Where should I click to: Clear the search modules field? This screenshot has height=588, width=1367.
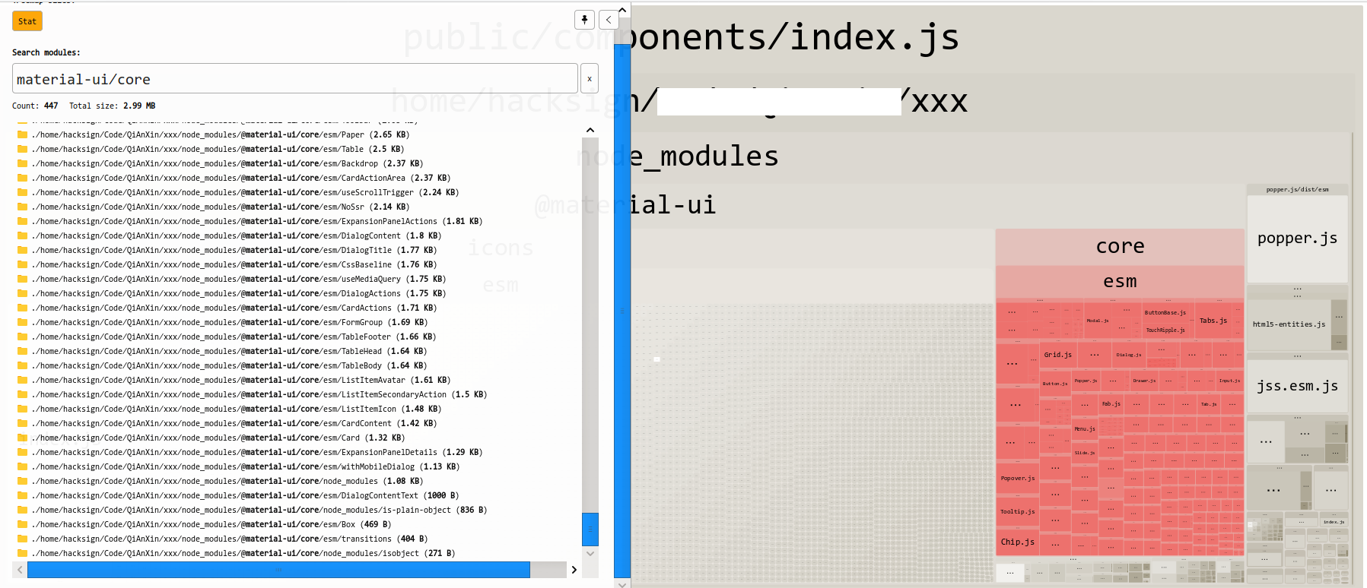tap(590, 78)
